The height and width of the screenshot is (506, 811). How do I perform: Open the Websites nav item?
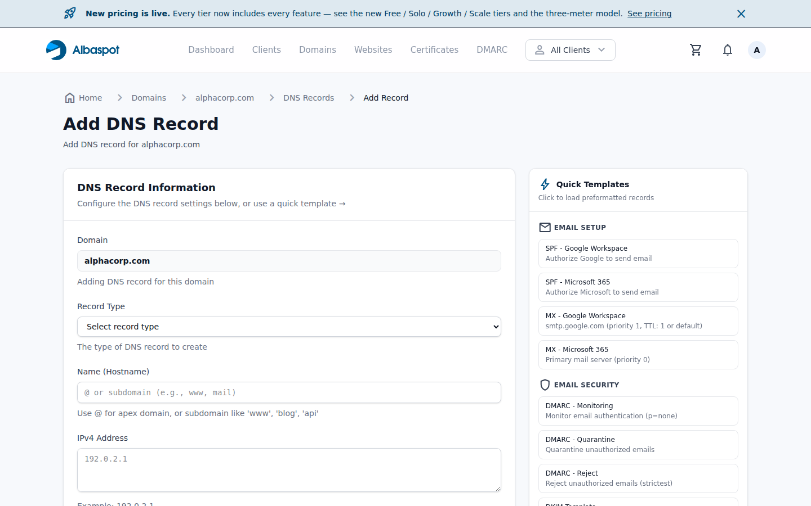[x=373, y=50]
